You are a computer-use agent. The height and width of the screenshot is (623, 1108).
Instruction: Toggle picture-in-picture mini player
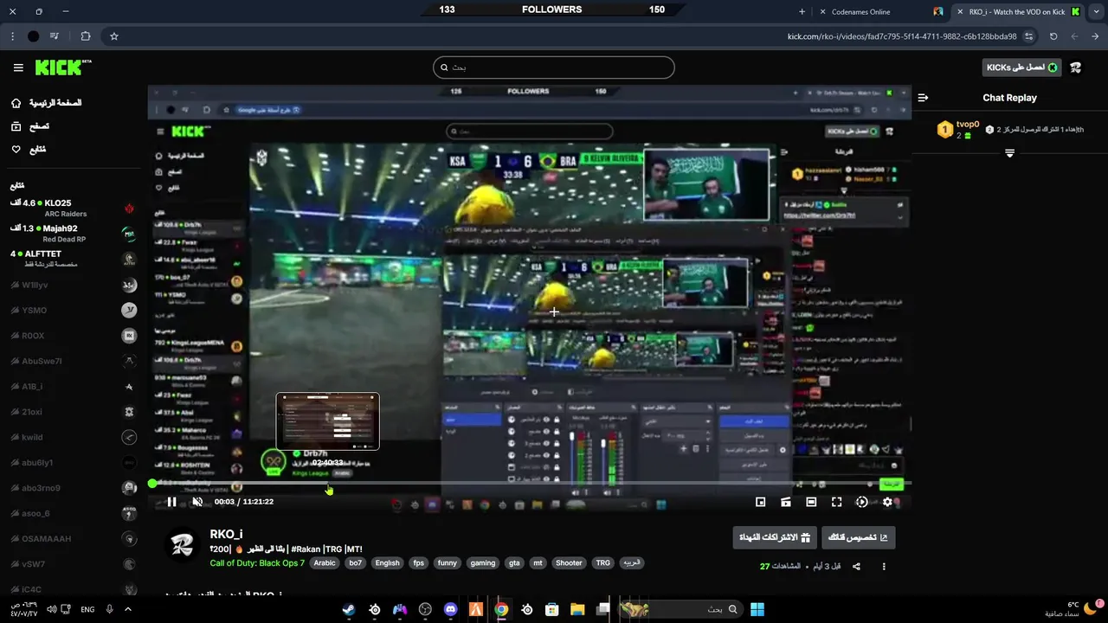pyautogui.click(x=761, y=502)
